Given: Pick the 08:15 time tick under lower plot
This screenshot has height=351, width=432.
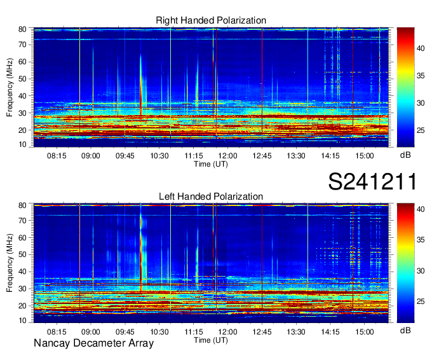Looking at the screenshot, I should (x=57, y=332).
